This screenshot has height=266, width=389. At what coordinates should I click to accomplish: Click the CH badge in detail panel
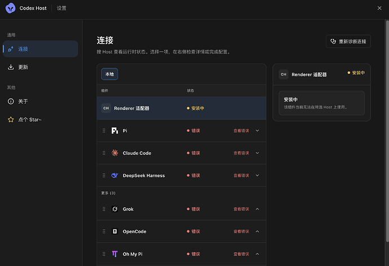(284, 74)
